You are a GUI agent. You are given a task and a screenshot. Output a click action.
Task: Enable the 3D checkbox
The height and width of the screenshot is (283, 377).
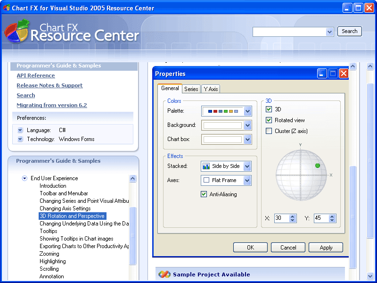point(269,109)
